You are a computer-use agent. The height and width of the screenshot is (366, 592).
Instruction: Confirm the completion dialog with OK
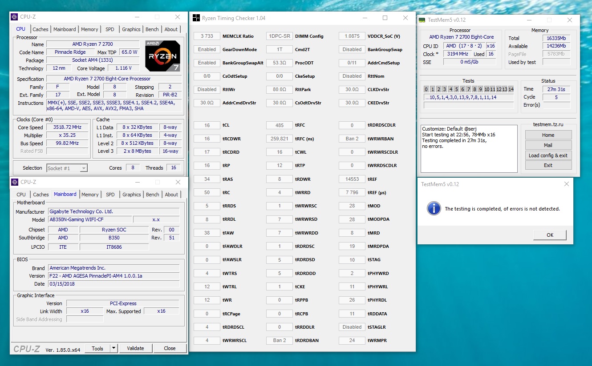(550, 235)
